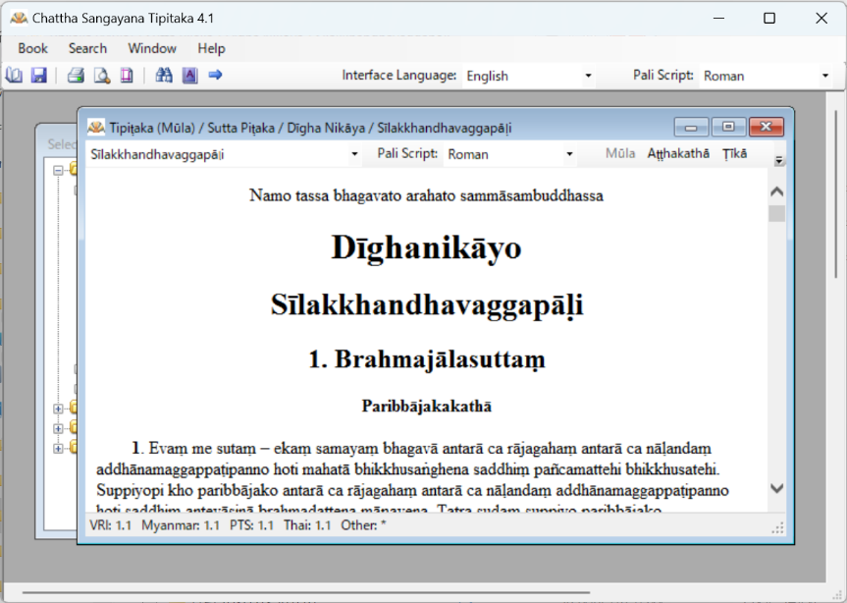Click the main window vertical scrollbar

tap(836, 194)
